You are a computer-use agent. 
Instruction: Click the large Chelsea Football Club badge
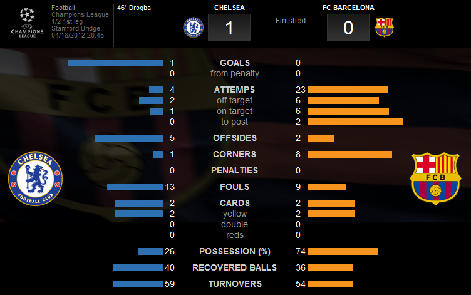point(35,179)
